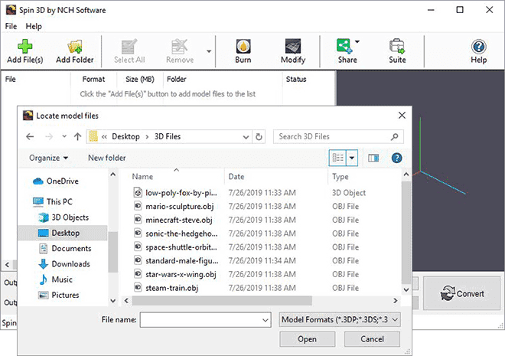Open the Organize dropdown menu

48,158
